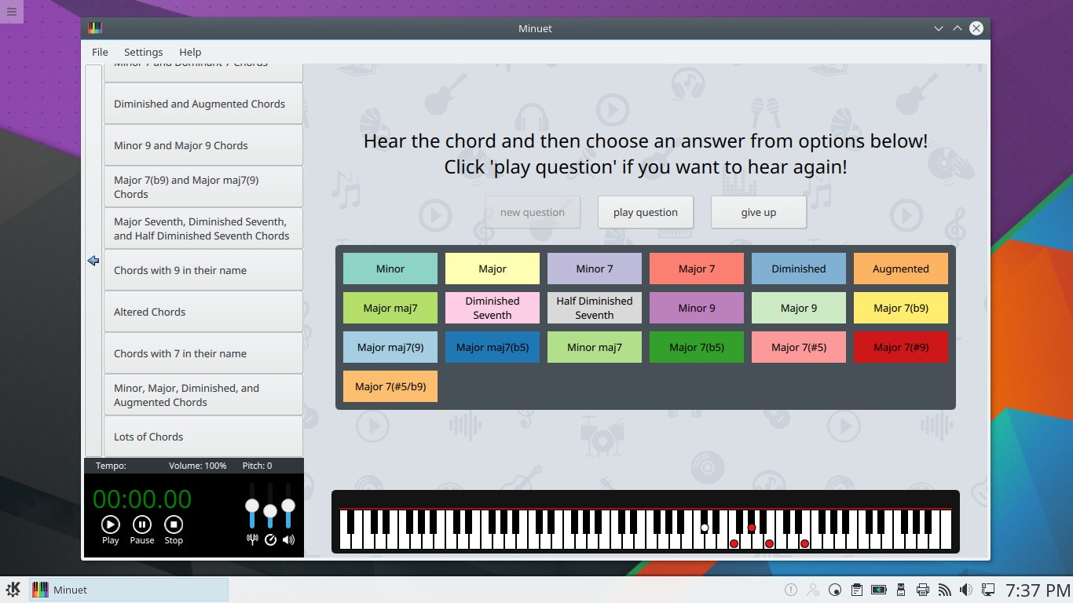Click the 'play question' button
The width and height of the screenshot is (1073, 603).
point(645,212)
